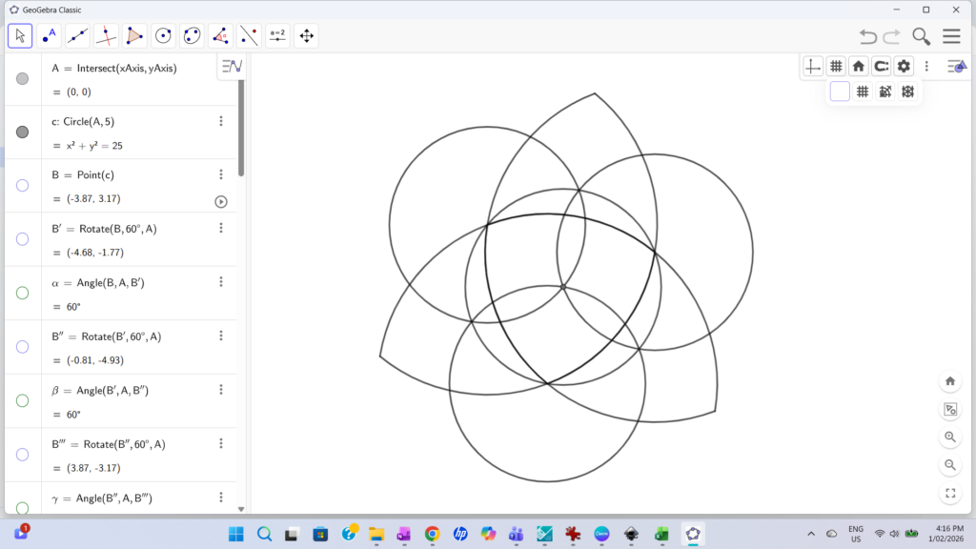Expand the three-dot menu for circle c

point(221,121)
